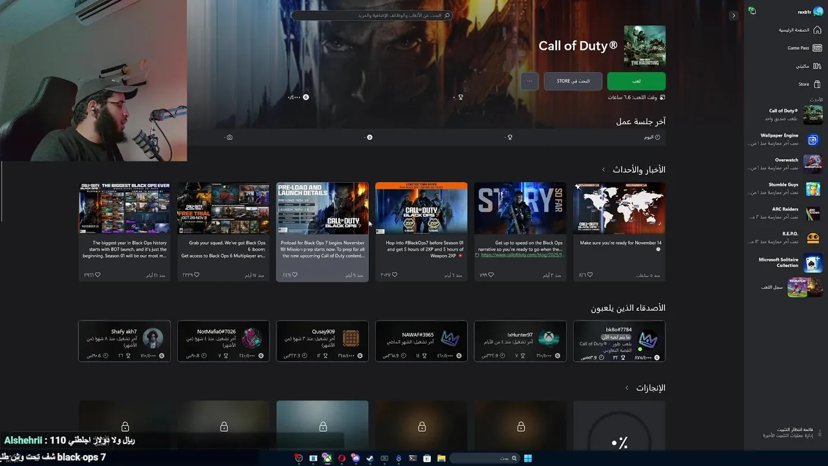Expand the News and Events section chevron

tap(604, 170)
